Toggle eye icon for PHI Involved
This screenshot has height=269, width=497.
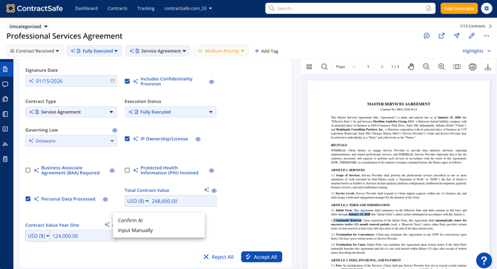pos(211,170)
